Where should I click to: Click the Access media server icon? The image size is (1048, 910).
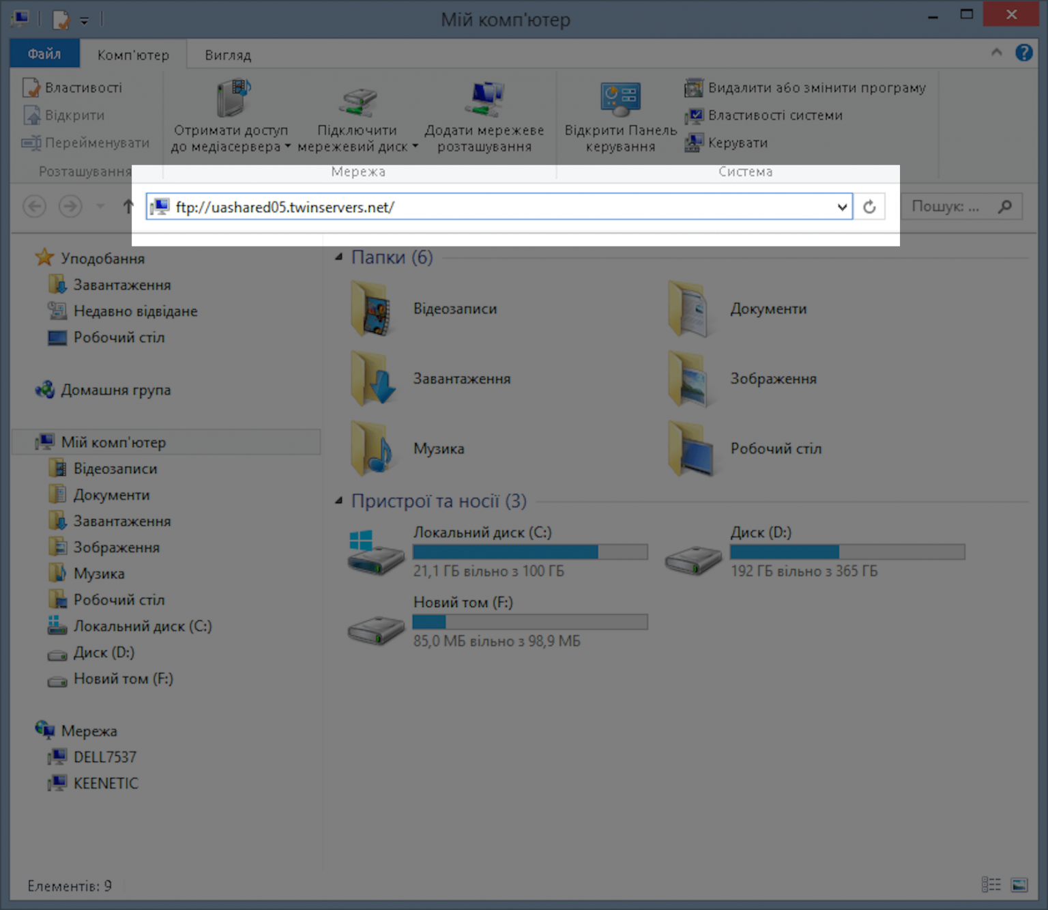pos(232,99)
